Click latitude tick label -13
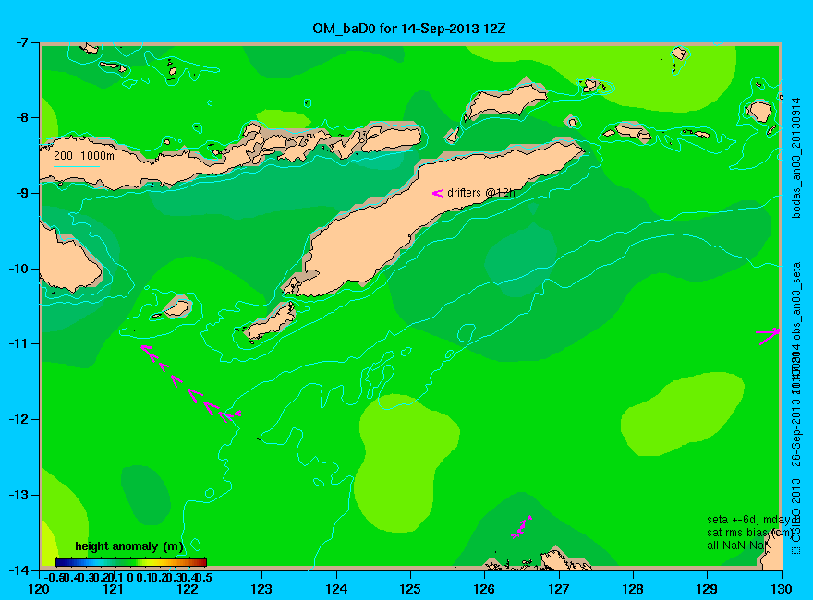This screenshot has height=600, width=813. [19, 495]
